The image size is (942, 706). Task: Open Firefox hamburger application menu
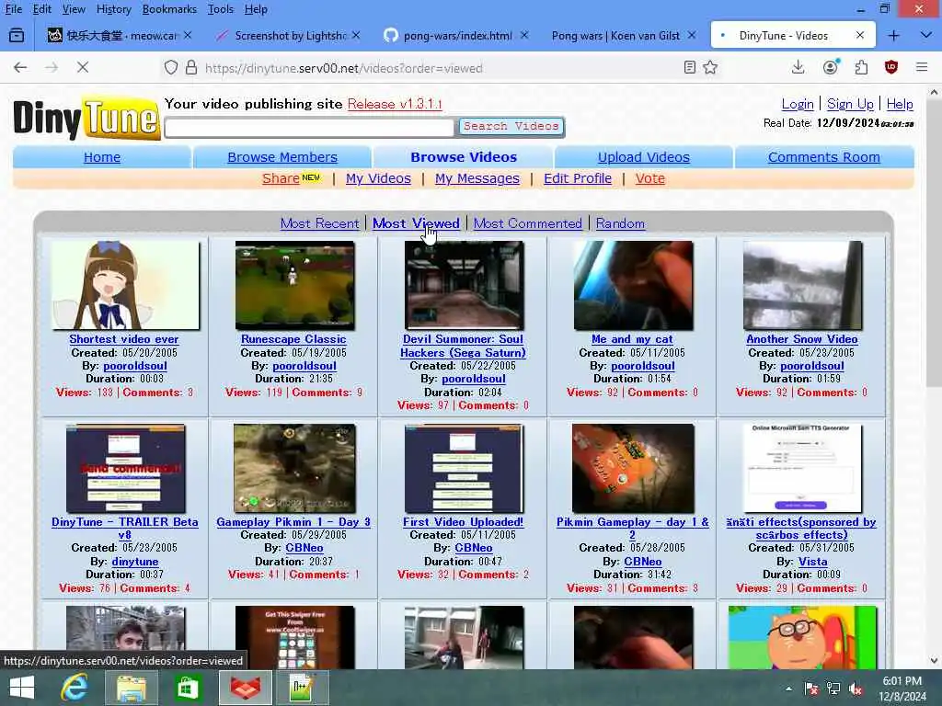tap(922, 67)
